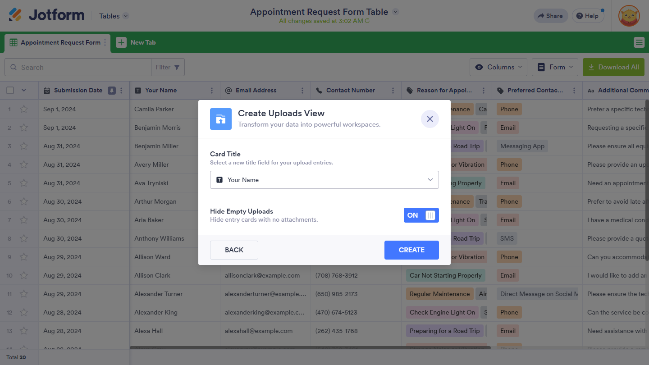Star the Anthony Williams row
This screenshot has height=365, width=649.
[x=24, y=238]
